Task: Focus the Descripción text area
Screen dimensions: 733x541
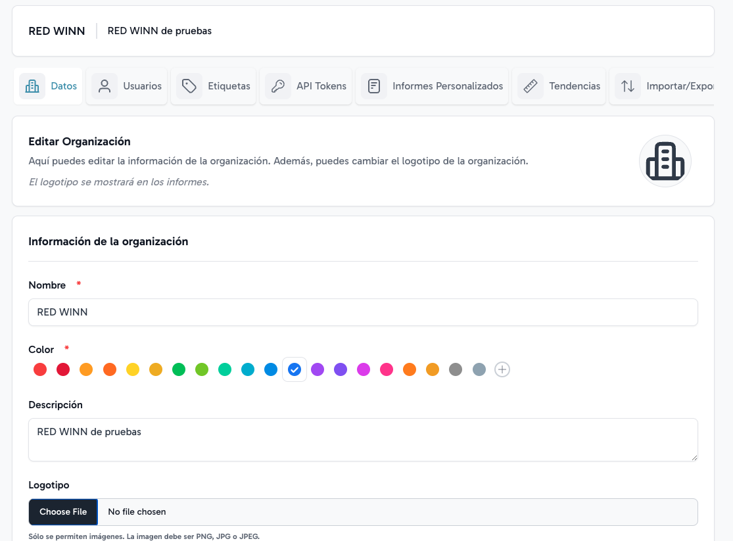Action: point(363,439)
